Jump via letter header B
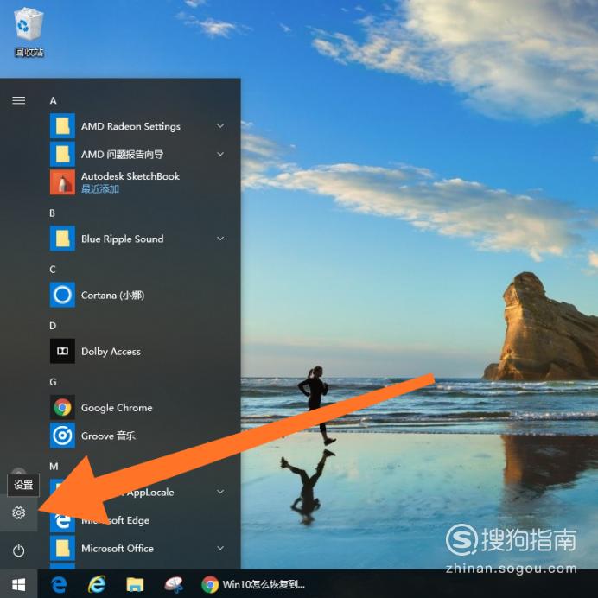Screen dimensions: 598x598 pos(52,213)
